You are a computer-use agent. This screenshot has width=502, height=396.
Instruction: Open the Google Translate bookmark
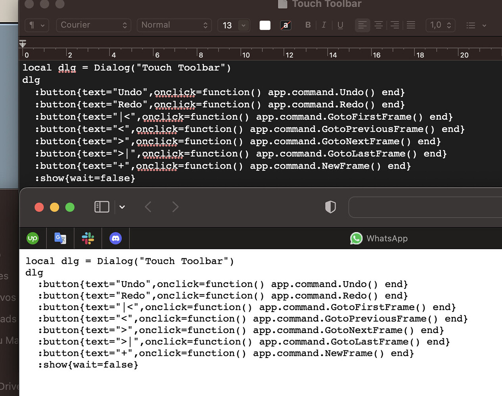(x=60, y=238)
